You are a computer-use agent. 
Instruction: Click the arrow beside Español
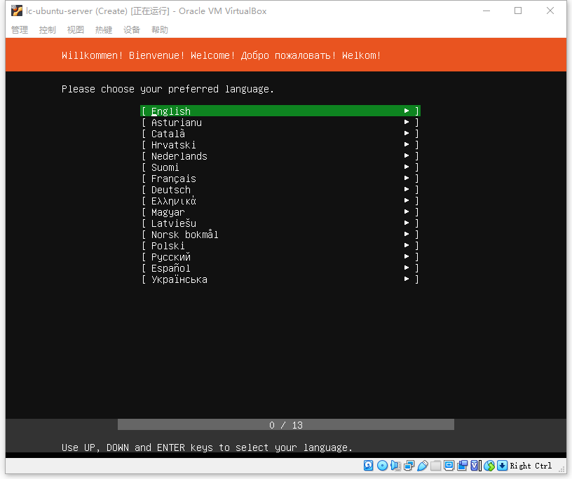(x=407, y=268)
